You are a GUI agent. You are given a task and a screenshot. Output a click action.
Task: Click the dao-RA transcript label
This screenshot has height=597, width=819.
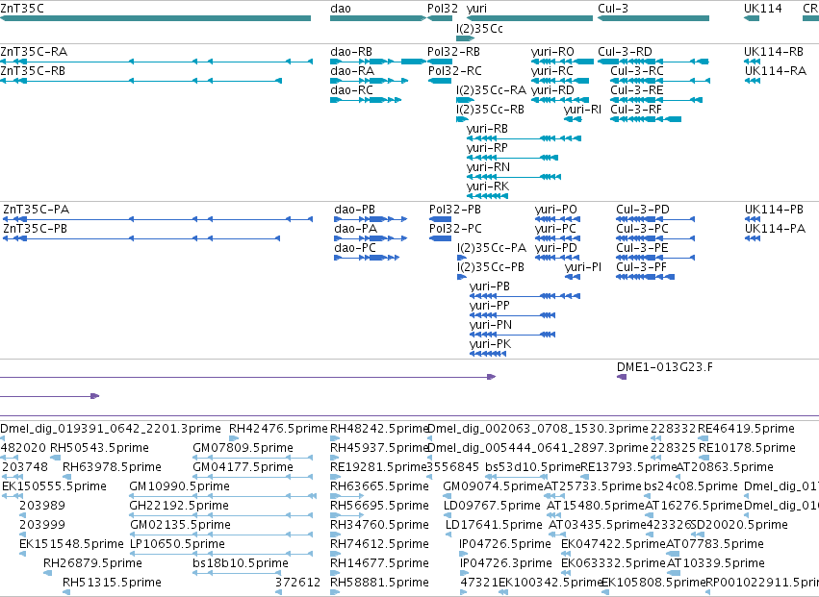coord(352,70)
